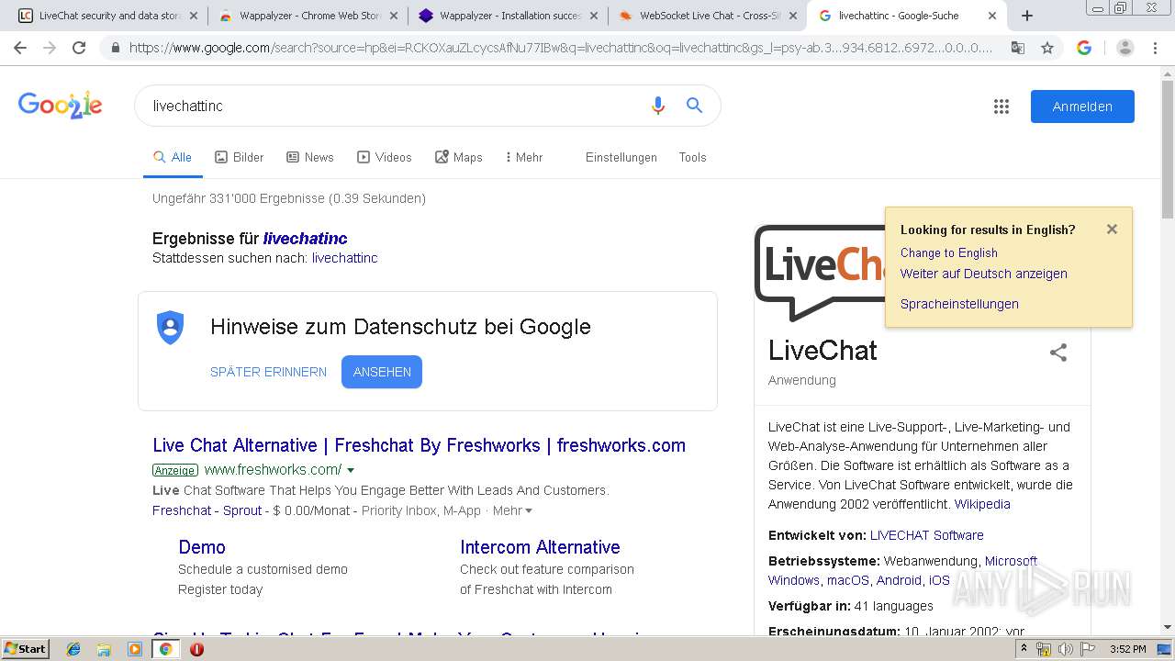The image size is (1175, 661).
Task: Open the Demo sitelink
Action: pos(202,547)
